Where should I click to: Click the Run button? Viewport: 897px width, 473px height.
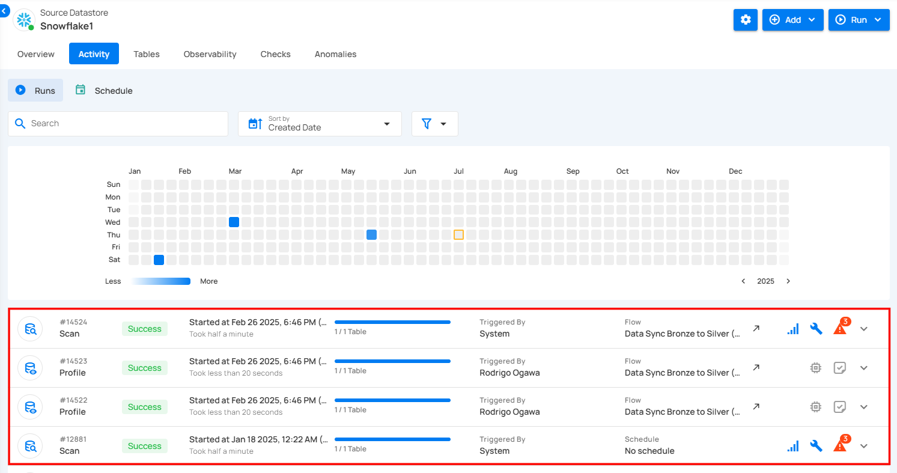859,20
